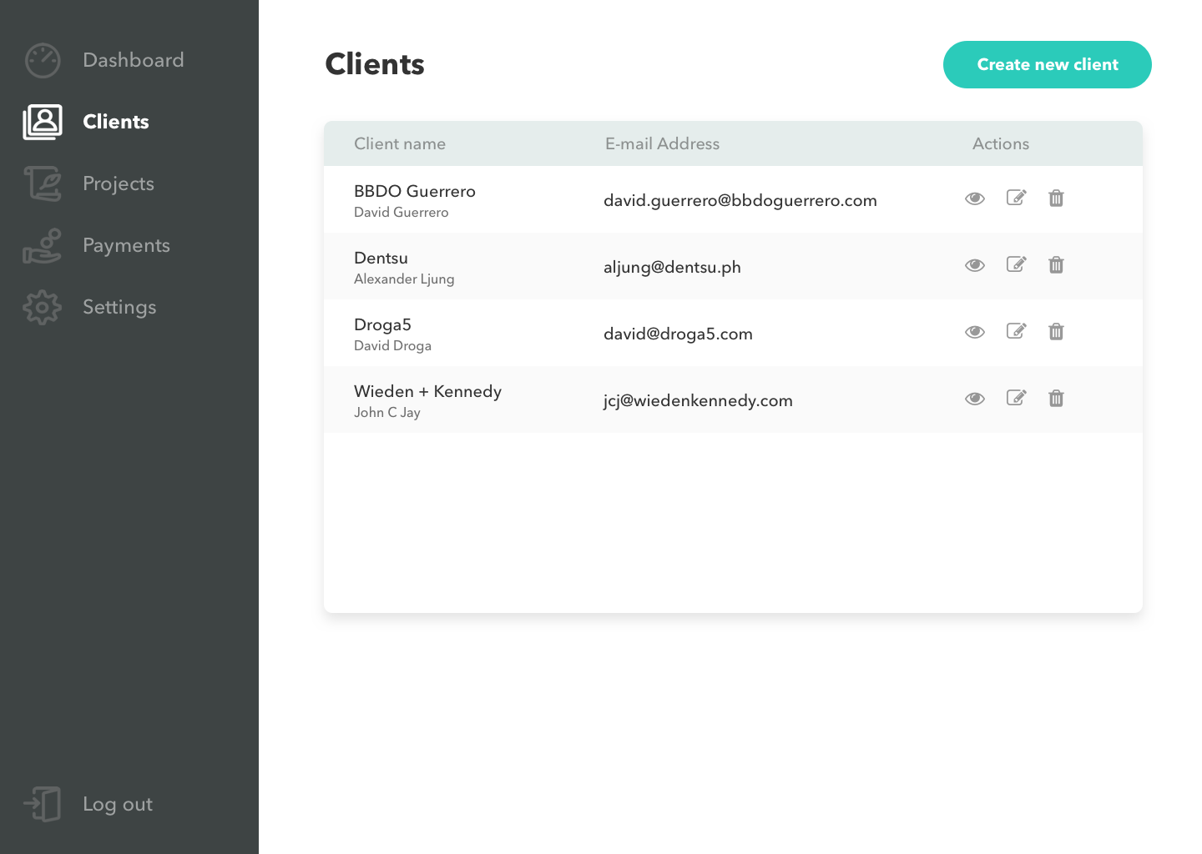1202x854 pixels.
Task: Select the Dentsu client name
Action: pos(381,258)
